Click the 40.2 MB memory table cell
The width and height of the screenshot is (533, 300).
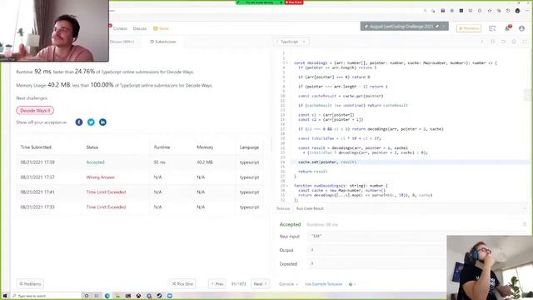205,162
